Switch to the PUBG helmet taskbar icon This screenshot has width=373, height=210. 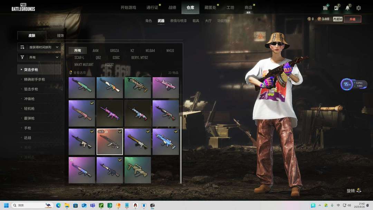coord(153,205)
